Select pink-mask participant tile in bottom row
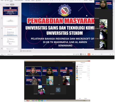 coord(42,90)
